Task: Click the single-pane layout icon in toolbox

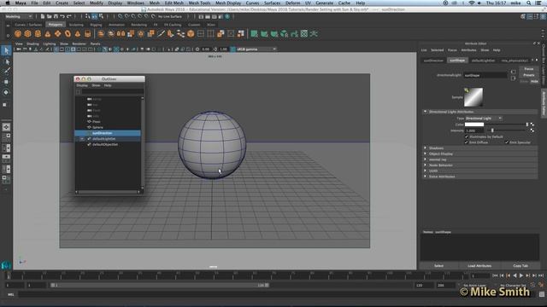Action: pyautogui.click(x=6, y=127)
